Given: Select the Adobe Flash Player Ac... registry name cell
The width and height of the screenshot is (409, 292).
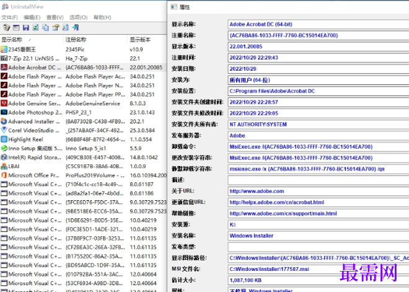Looking at the screenshot, I should pyautogui.click(x=95, y=76).
